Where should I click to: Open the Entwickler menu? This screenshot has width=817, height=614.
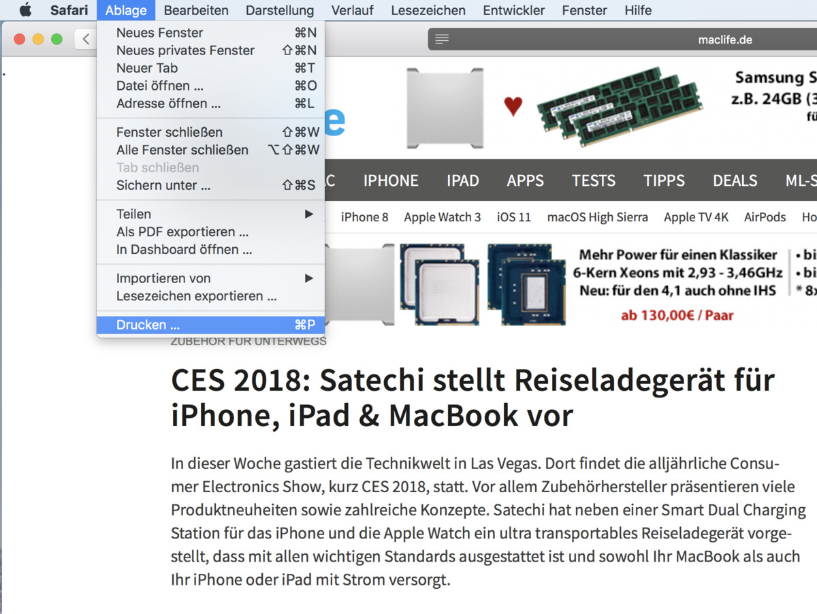click(514, 10)
